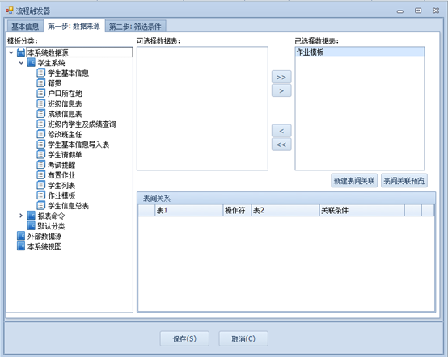Click 新建表间关联 button
Viewport: 448px width, 357px height.
pos(354,181)
